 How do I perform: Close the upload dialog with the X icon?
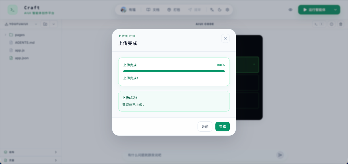(225, 38)
